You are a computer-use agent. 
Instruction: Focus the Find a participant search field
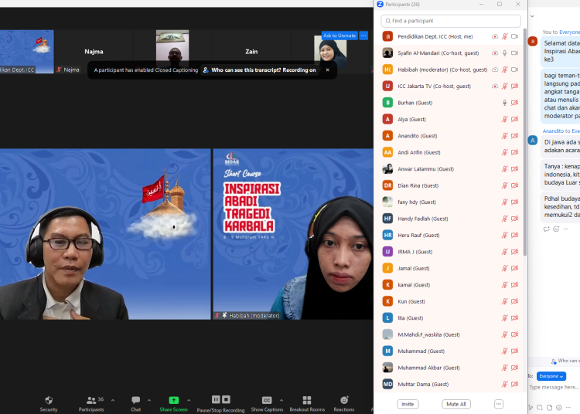[x=451, y=21]
